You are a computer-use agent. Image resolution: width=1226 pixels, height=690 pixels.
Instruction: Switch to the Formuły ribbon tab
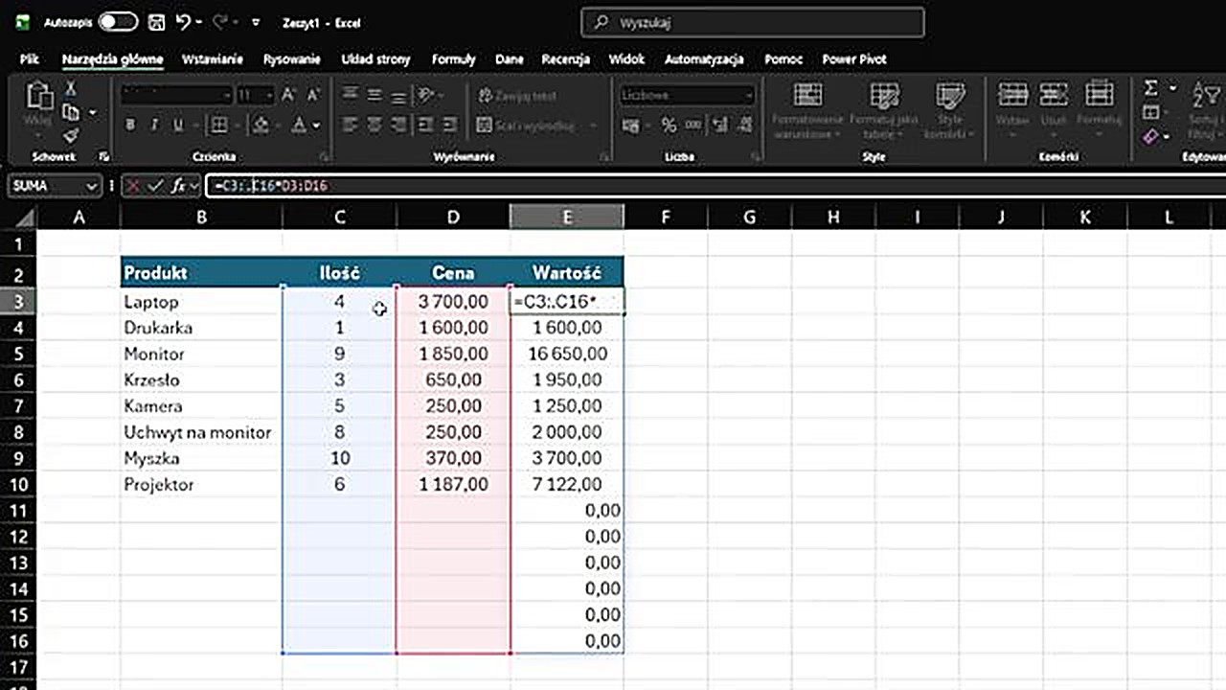[x=453, y=59]
